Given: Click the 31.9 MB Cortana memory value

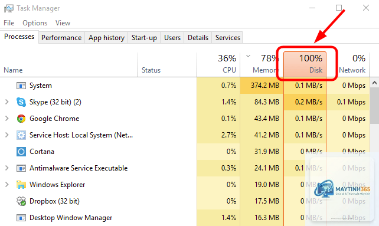Looking at the screenshot, I should (267, 152).
